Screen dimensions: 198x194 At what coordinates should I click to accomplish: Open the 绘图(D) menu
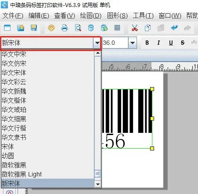[x=91, y=15]
